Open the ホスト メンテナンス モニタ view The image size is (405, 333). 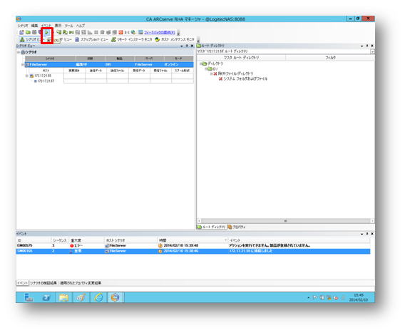click(x=175, y=39)
